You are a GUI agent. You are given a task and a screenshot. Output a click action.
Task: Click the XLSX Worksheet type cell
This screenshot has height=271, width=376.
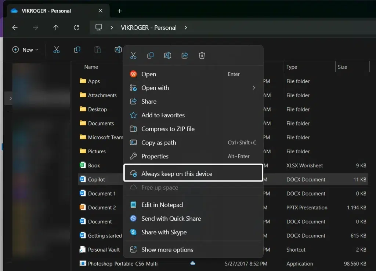304,165
